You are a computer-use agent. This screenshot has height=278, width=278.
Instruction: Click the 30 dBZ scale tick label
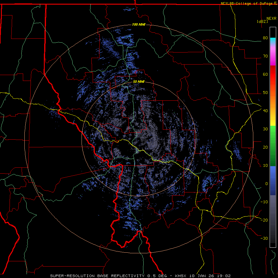pyautogui.click(x=265, y=129)
